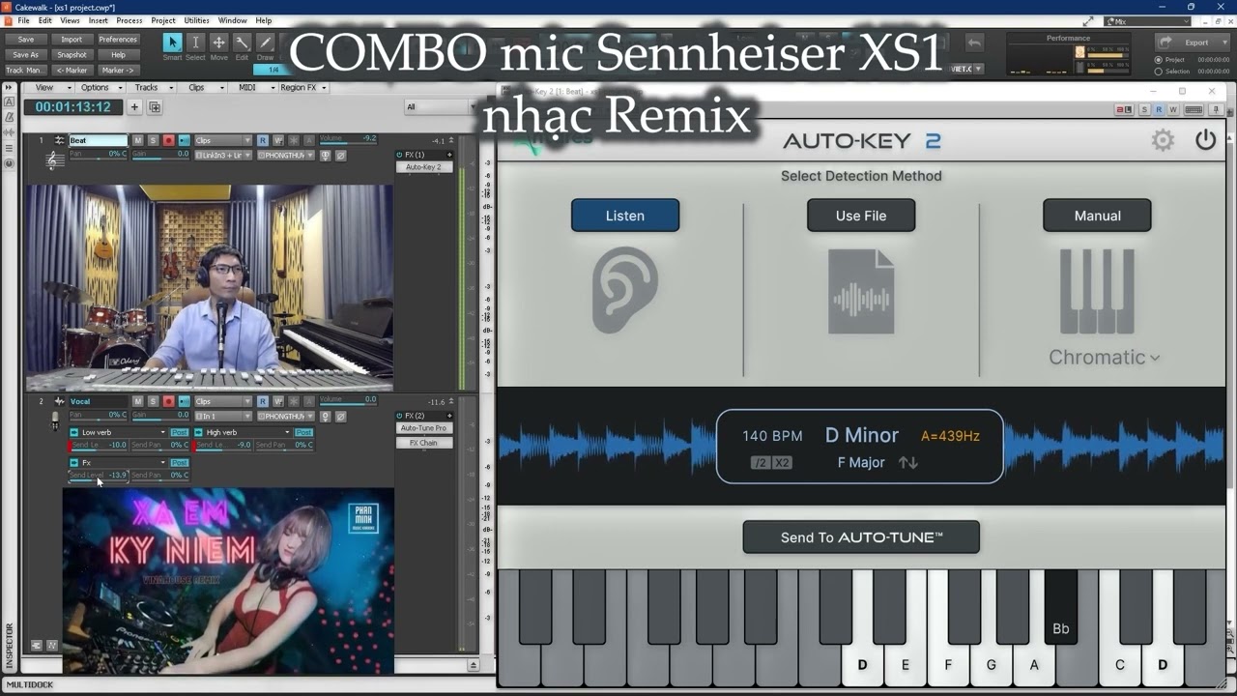The height and width of the screenshot is (696, 1237).
Task: Open the Chromatic scale dropdown
Action: (x=1105, y=357)
